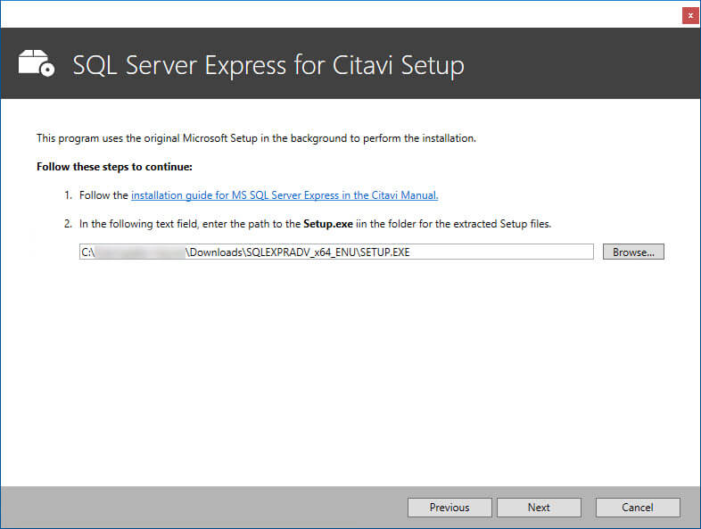701x529 pixels.
Task: Go back with the Previous button
Action: pos(449,508)
